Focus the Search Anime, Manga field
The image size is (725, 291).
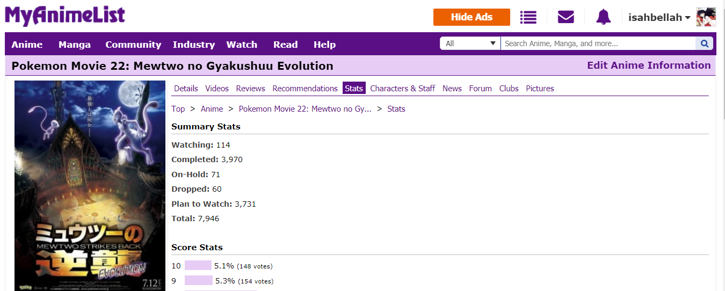[x=598, y=43]
